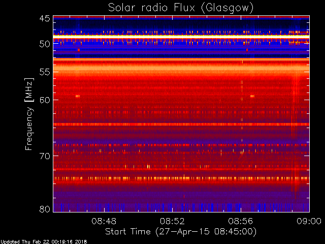Click the "80" frequency tick label
325x244 pixels.
[x=45, y=209]
